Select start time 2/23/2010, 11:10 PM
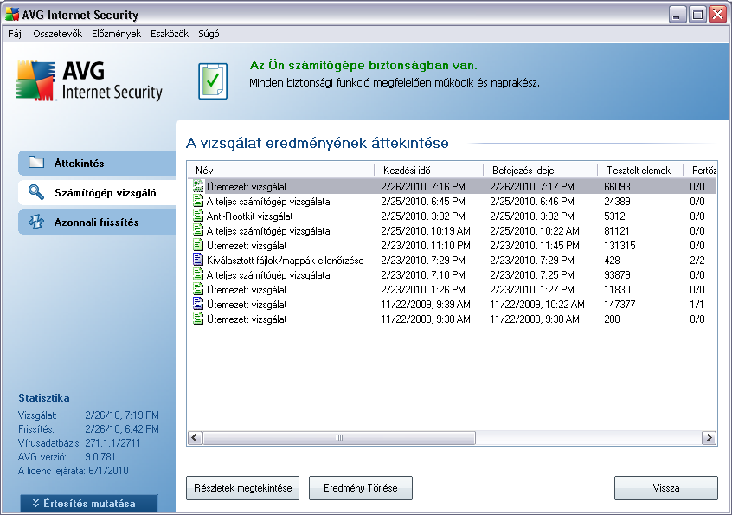 tap(426, 246)
